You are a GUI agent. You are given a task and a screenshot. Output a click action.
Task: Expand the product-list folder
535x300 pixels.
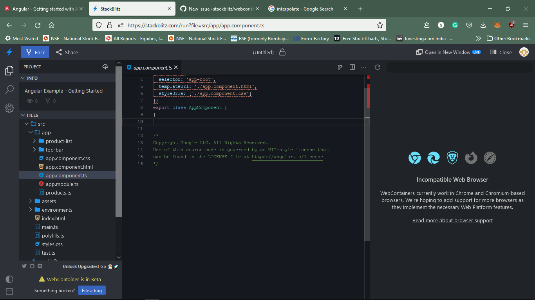tap(35, 141)
